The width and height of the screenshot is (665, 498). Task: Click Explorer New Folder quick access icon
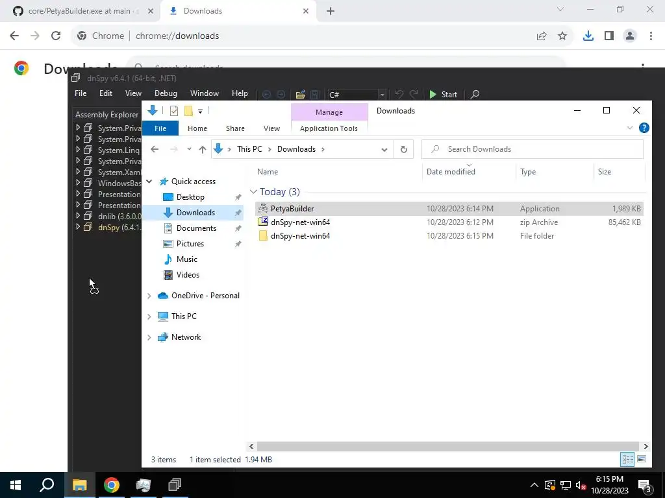tap(188, 111)
